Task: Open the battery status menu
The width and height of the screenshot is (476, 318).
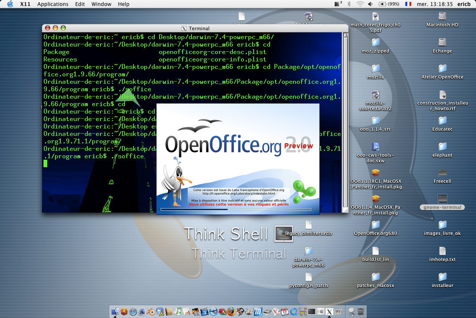Action: coord(389,4)
